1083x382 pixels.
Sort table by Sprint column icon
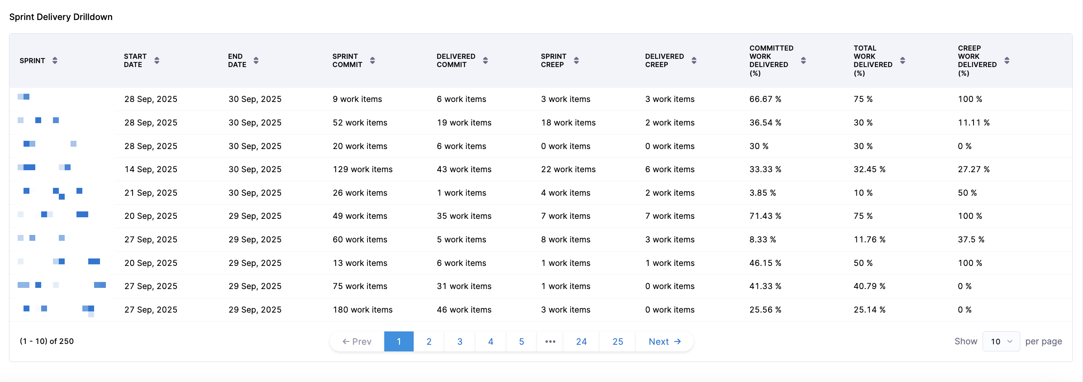(55, 60)
